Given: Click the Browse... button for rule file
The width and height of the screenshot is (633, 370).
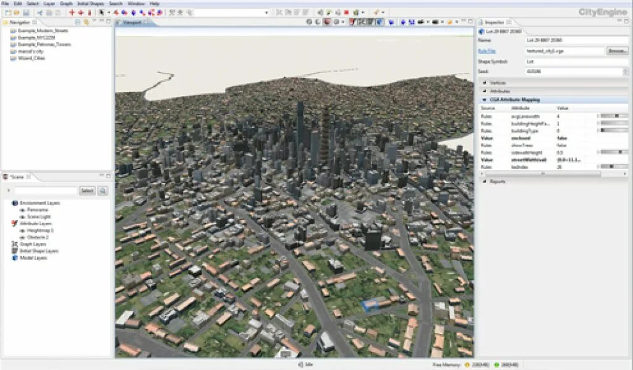Looking at the screenshot, I should [618, 51].
